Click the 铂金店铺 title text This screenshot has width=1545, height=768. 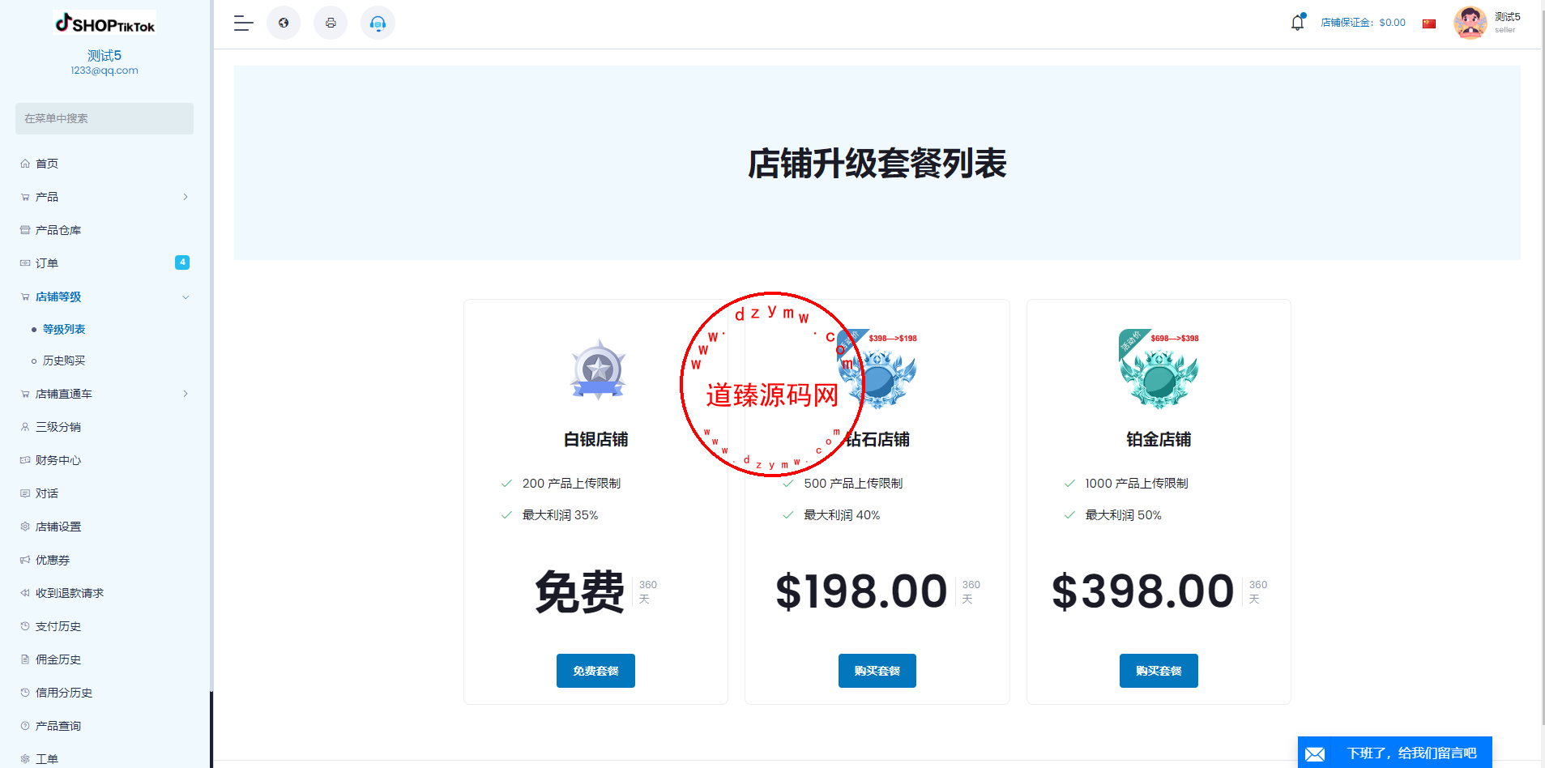coord(1159,439)
